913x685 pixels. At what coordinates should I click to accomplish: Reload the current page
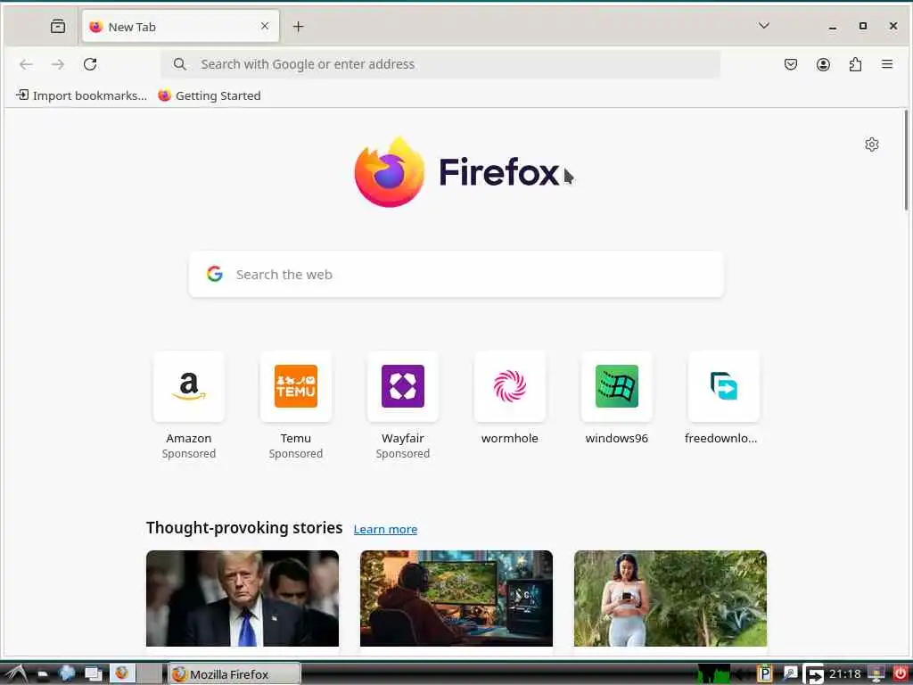tap(90, 64)
